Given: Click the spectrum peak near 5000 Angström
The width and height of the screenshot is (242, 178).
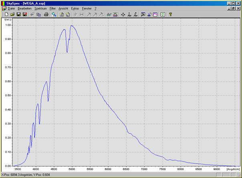Looking at the screenshot, I should (71, 26).
